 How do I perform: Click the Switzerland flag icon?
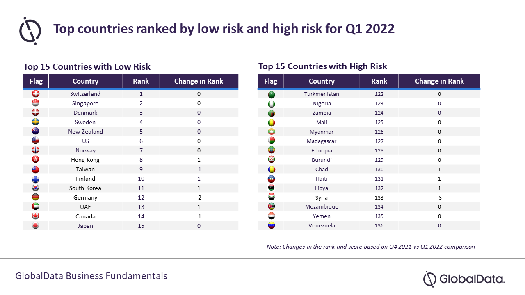tap(36, 94)
